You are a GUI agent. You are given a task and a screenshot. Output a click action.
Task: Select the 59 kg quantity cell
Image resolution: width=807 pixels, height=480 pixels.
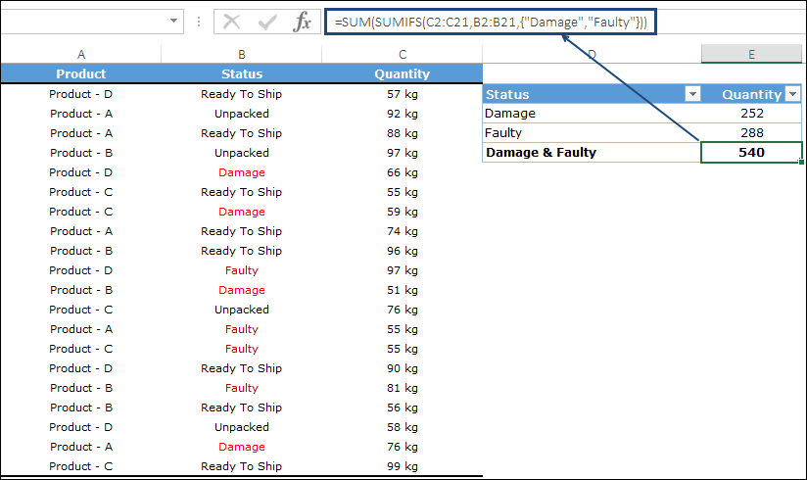point(402,212)
